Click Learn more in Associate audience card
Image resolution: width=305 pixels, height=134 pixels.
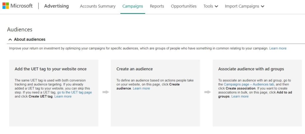tap(240, 96)
